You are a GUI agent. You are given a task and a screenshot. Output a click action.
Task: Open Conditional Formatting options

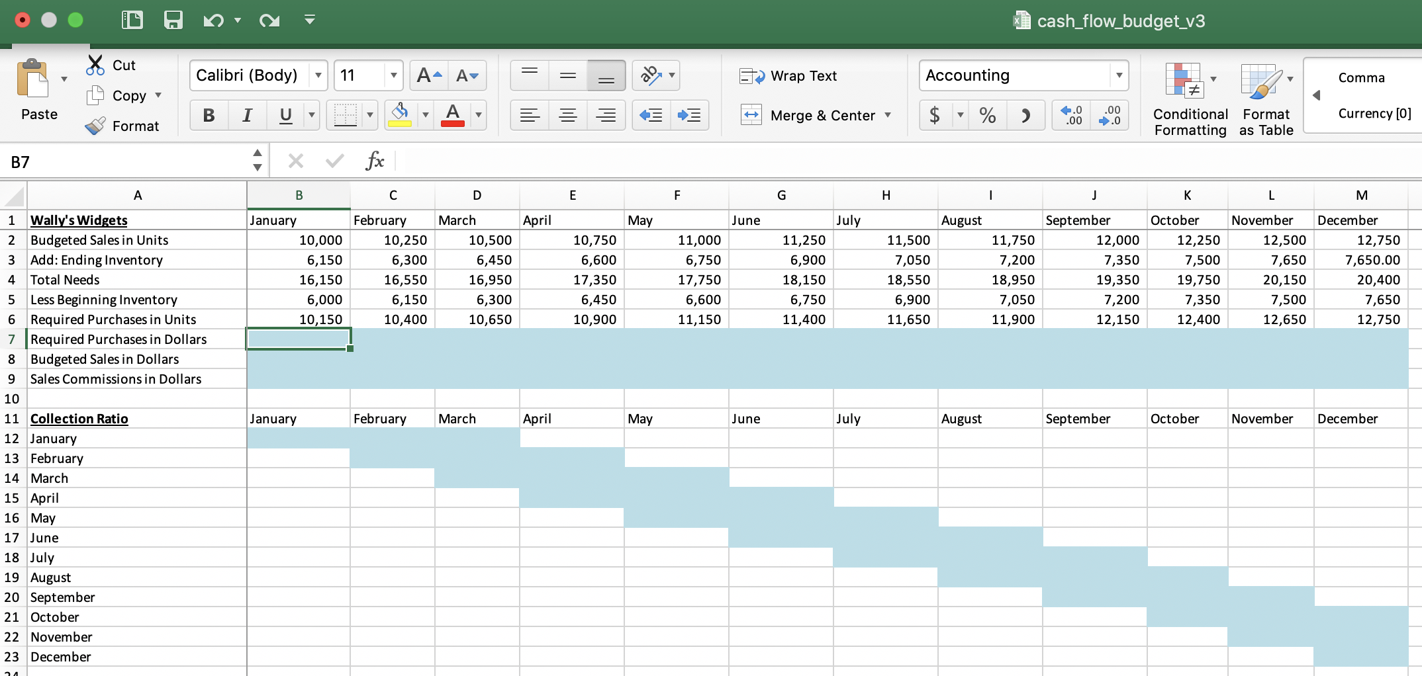[x=1188, y=99]
